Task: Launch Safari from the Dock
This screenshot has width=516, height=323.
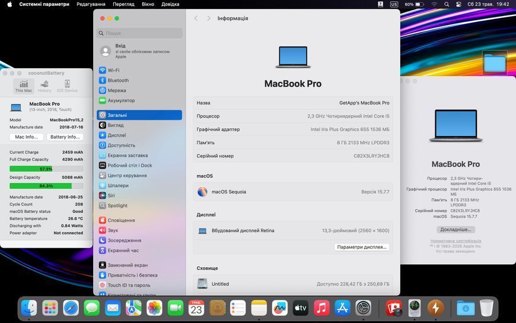Action: (x=71, y=308)
